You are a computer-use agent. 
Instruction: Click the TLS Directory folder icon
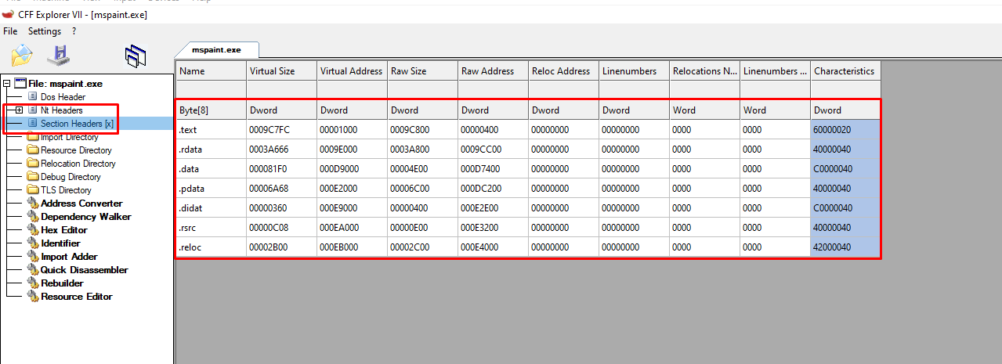point(33,189)
